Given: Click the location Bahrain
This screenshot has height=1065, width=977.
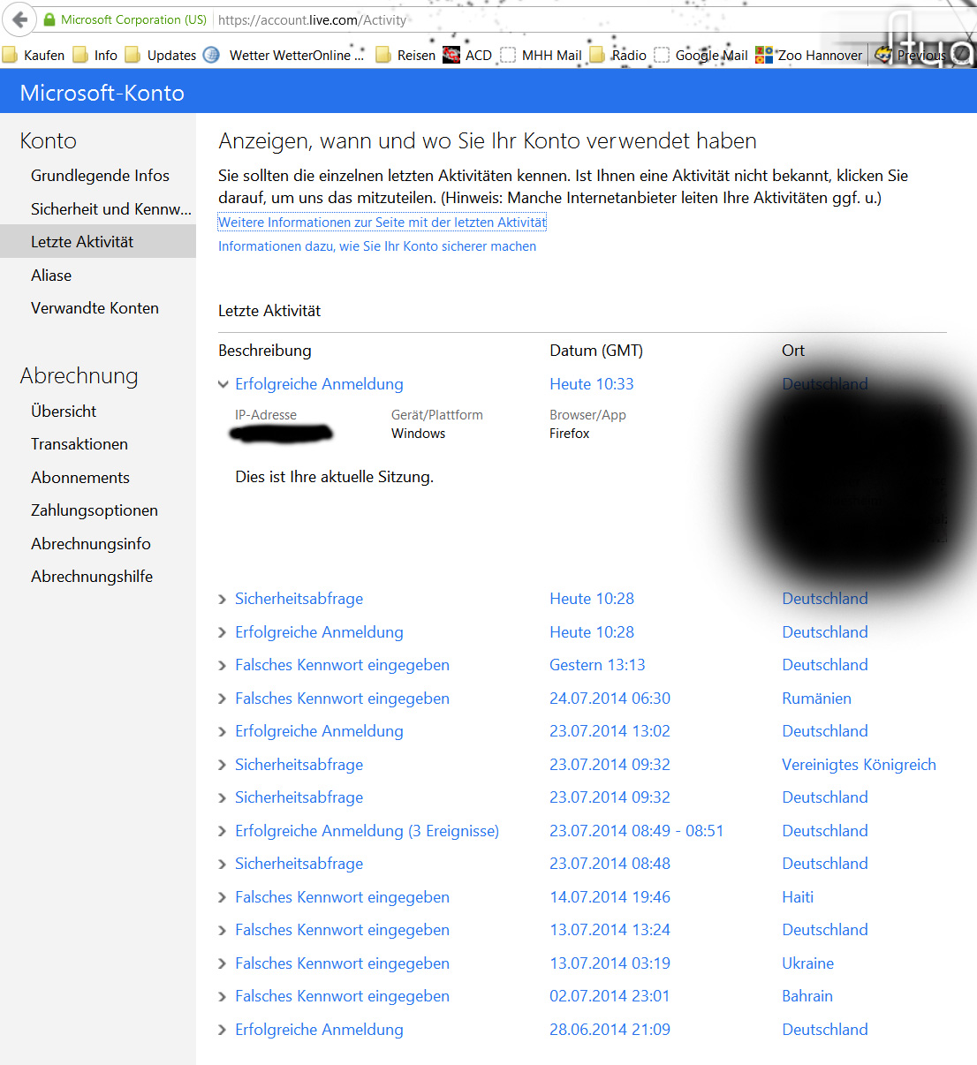Looking at the screenshot, I should 807,996.
